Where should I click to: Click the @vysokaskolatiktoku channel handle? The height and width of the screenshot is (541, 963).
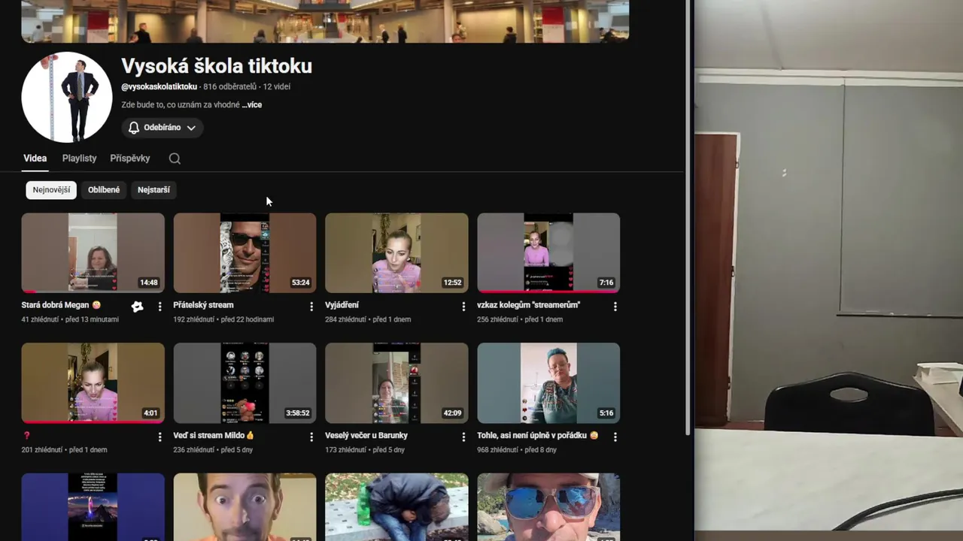159,86
